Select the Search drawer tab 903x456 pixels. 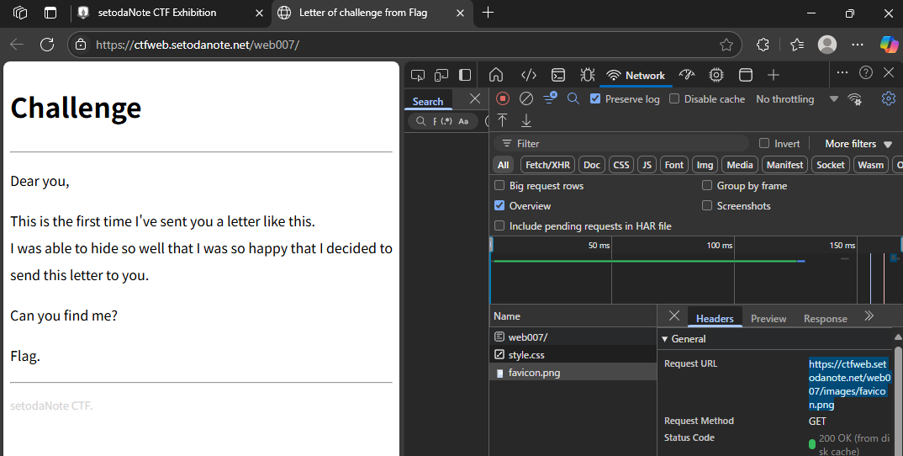(x=428, y=102)
